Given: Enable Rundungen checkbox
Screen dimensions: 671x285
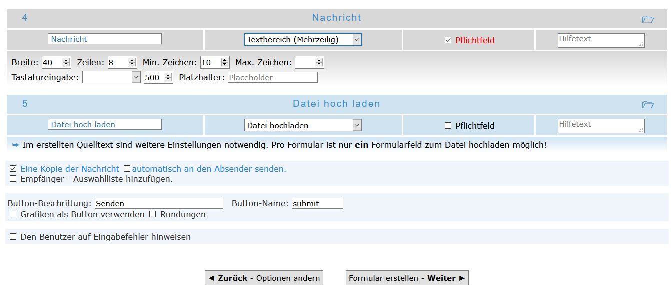Looking at the screenshot, I should pos(153,214).
